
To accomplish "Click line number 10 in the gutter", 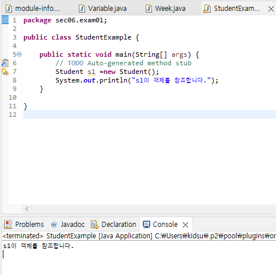I will click(x=13, y=97).
